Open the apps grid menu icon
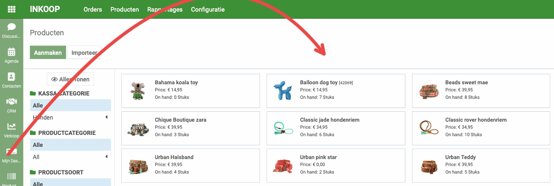Viewport: 554px width, 186px height. 11,9
